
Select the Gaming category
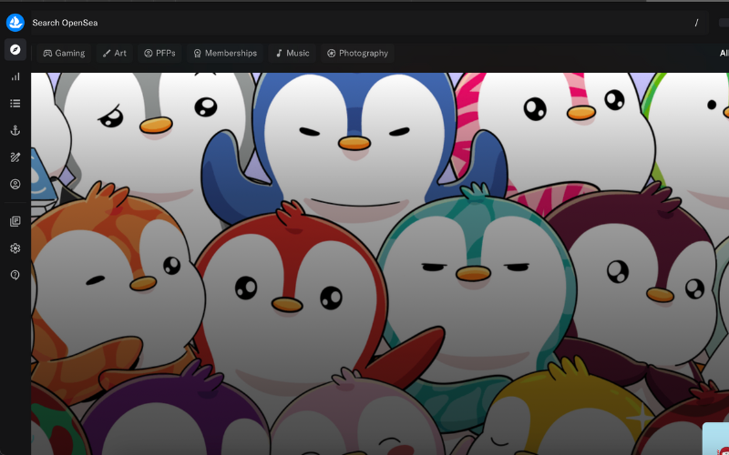click(64, 53)
